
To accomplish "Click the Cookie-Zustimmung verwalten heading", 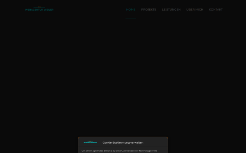I will click(x=123, y=142).
